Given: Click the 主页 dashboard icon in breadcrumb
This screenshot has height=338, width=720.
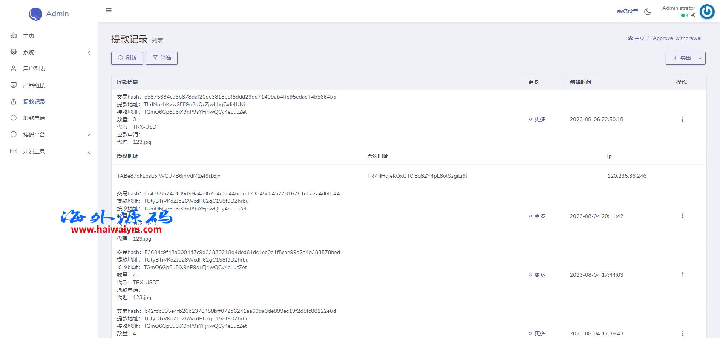Looking at the screenshot, I should (x=630, y=38).
